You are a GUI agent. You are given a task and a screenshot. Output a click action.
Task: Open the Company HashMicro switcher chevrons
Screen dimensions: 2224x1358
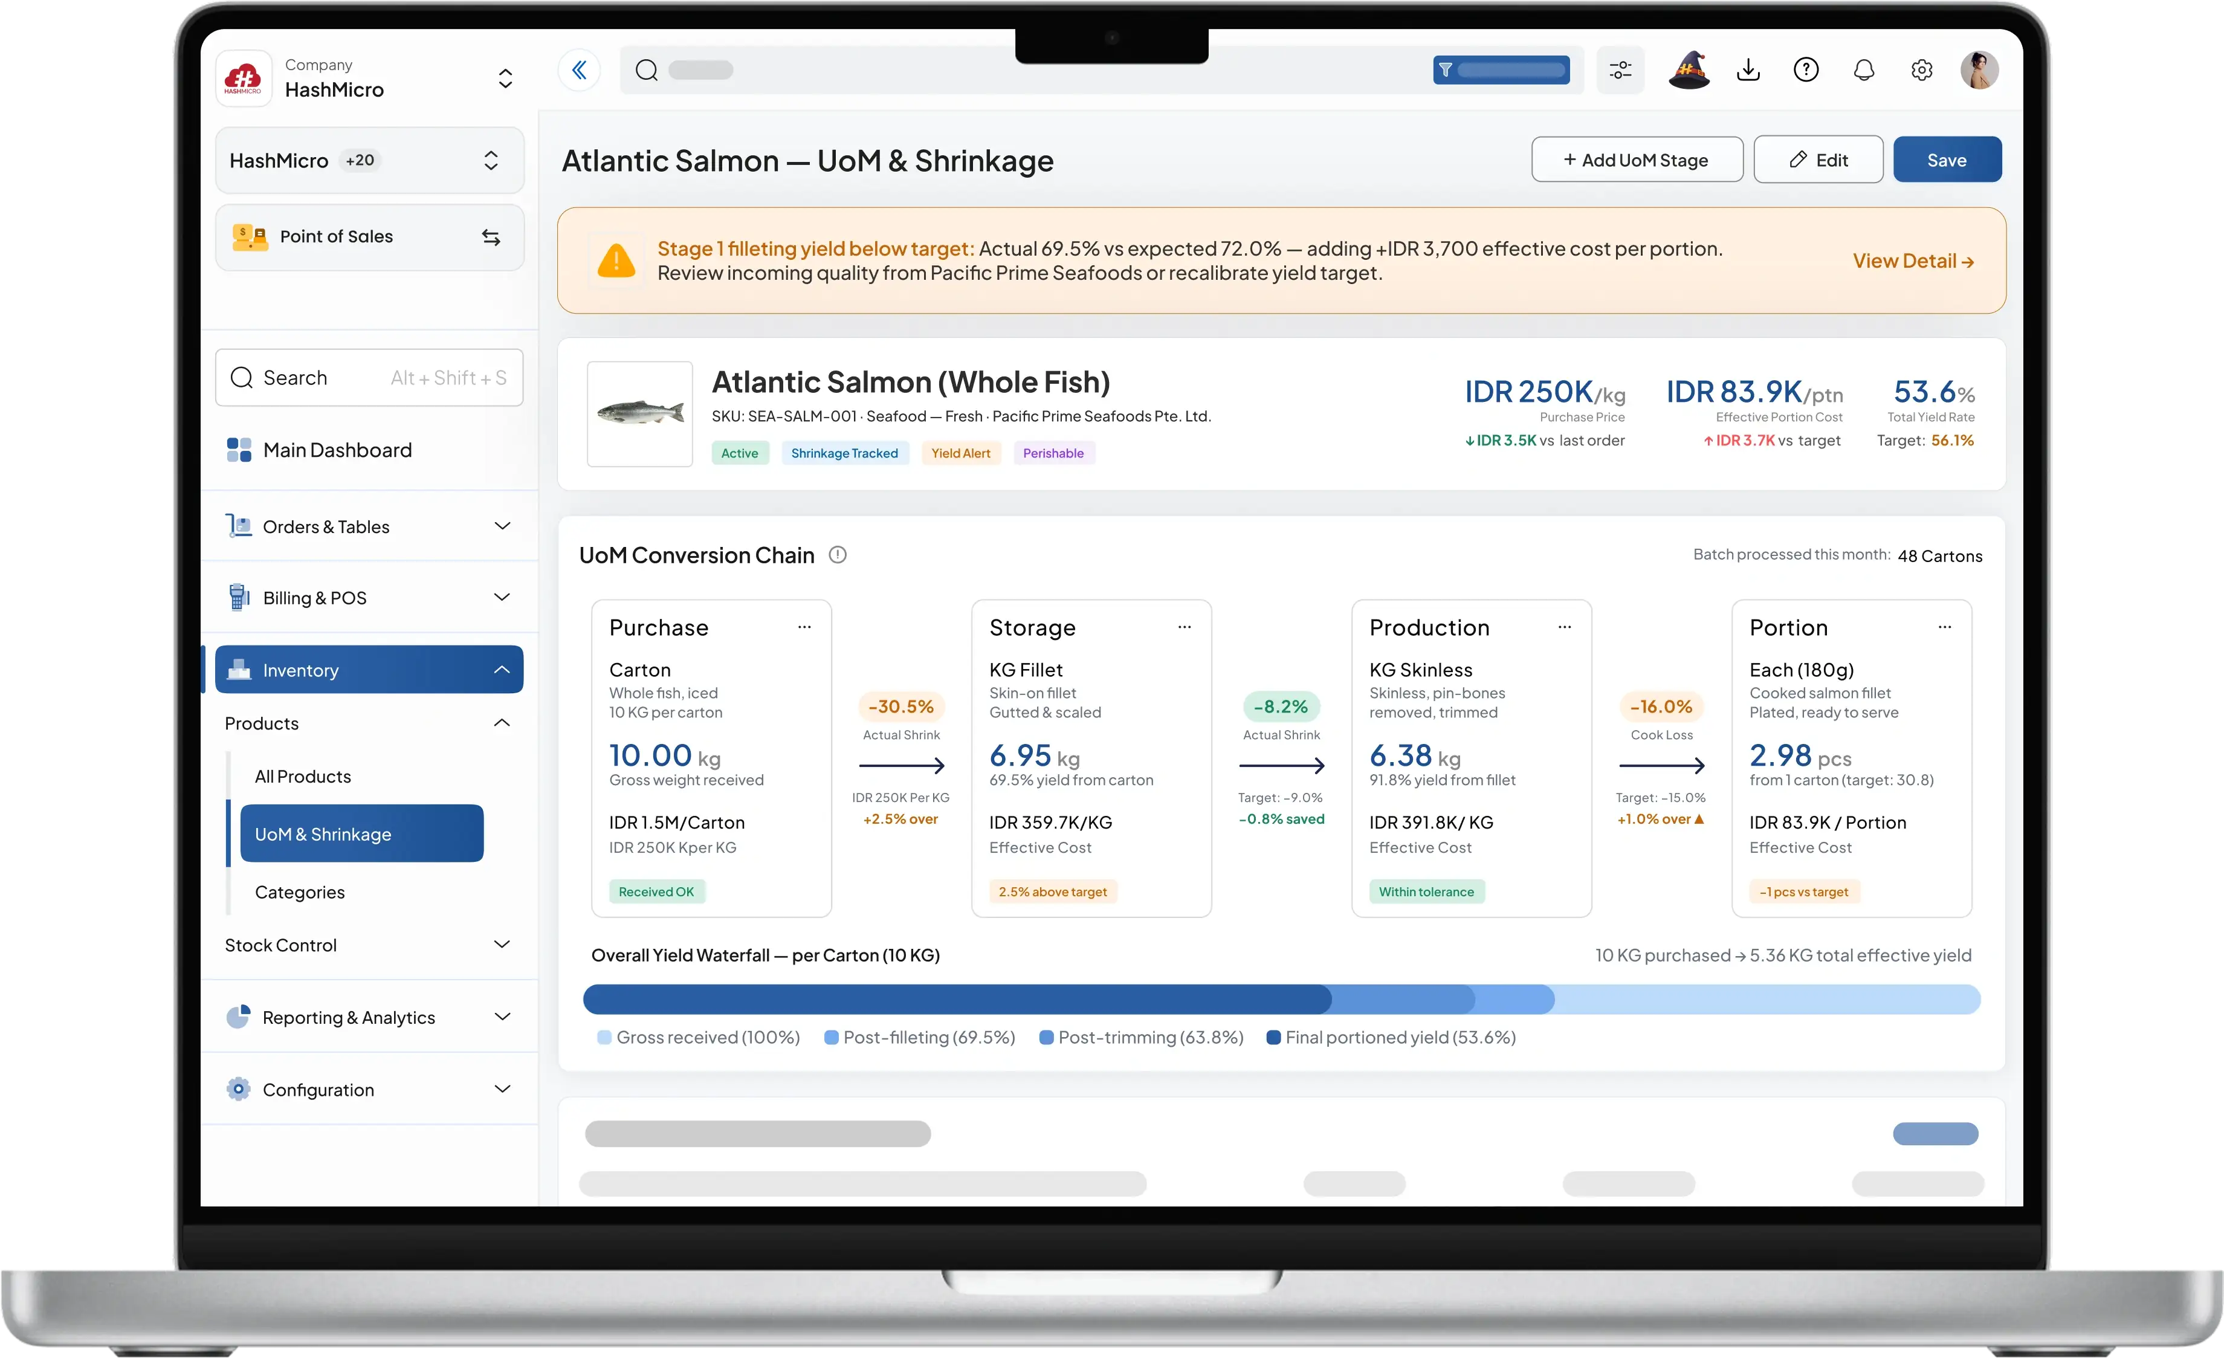pos(505,79)
